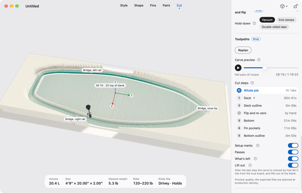
Task: Click the Hold-down help icon
Action: coord(254,23)
